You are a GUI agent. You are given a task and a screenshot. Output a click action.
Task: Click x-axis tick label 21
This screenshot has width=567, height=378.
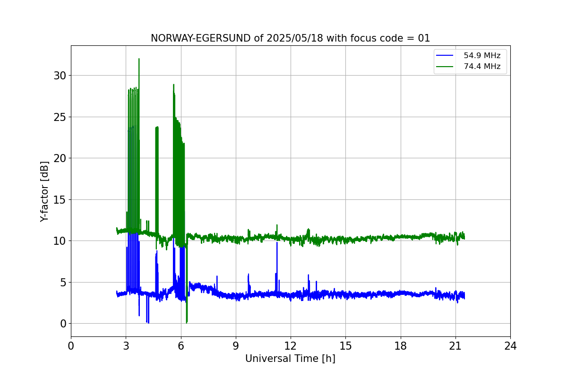[x=455, y=346]
